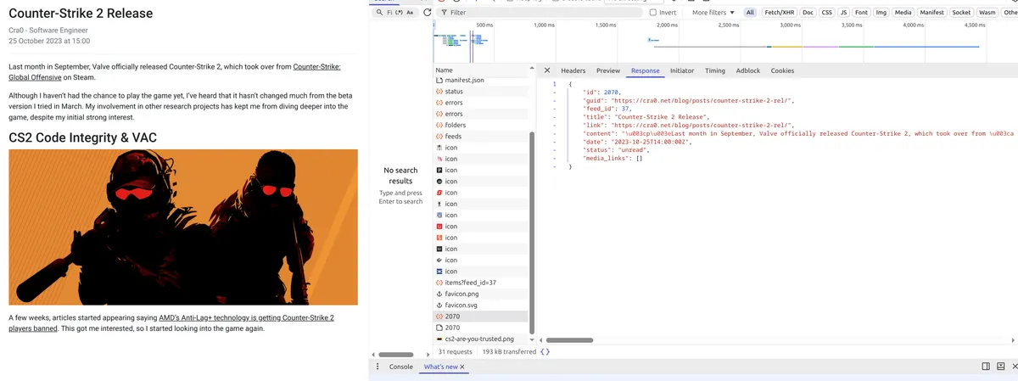1018x381 pixels.
Task: Click the search magnifier icon in the search pane
Action: tap(379, 13)
